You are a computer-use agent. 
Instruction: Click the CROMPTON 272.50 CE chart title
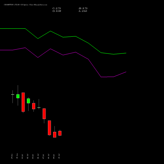[26, 5]
